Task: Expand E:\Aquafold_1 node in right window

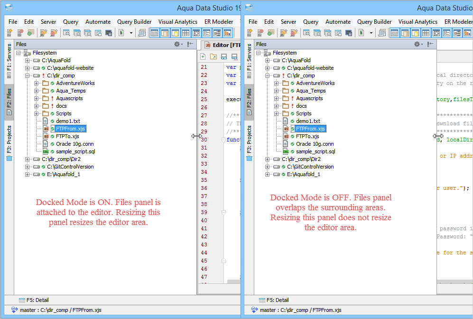Action: pos(267,174)
